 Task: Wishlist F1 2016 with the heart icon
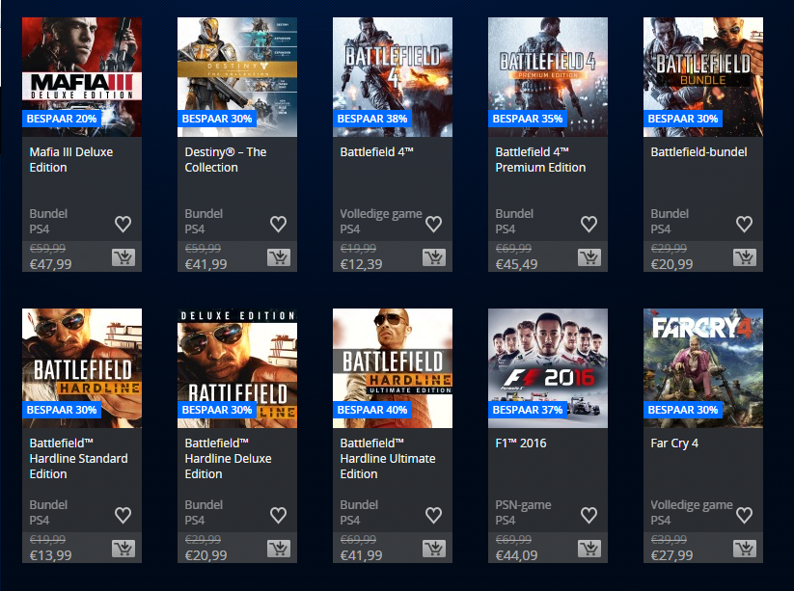(589, 516)
